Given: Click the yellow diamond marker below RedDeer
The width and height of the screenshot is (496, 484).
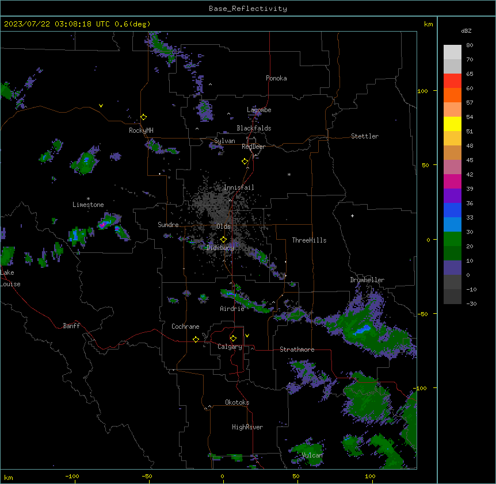Looking at the screenshot, I should 245,162.
